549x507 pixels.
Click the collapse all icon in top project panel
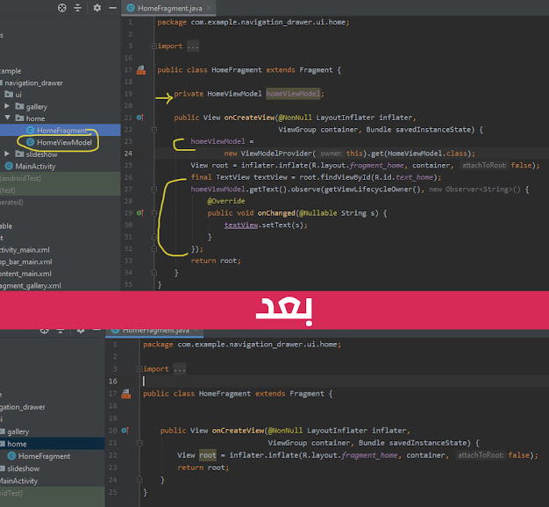pos(80,8)
